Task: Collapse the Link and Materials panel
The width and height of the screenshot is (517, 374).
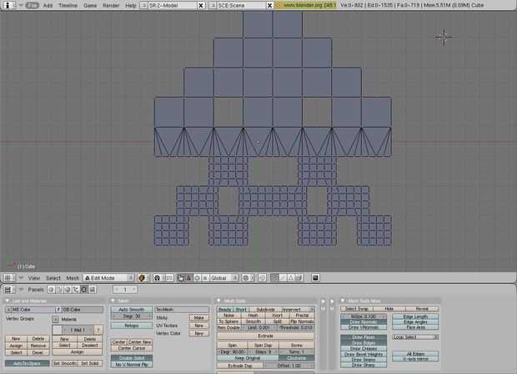Action: point(7,301)
